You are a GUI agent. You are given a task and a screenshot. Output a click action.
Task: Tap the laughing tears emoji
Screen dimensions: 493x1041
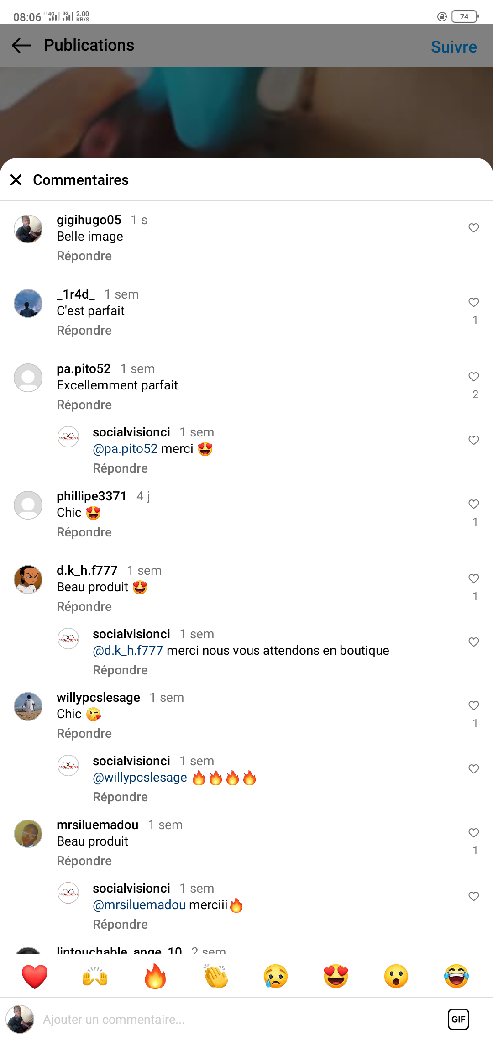456,977
